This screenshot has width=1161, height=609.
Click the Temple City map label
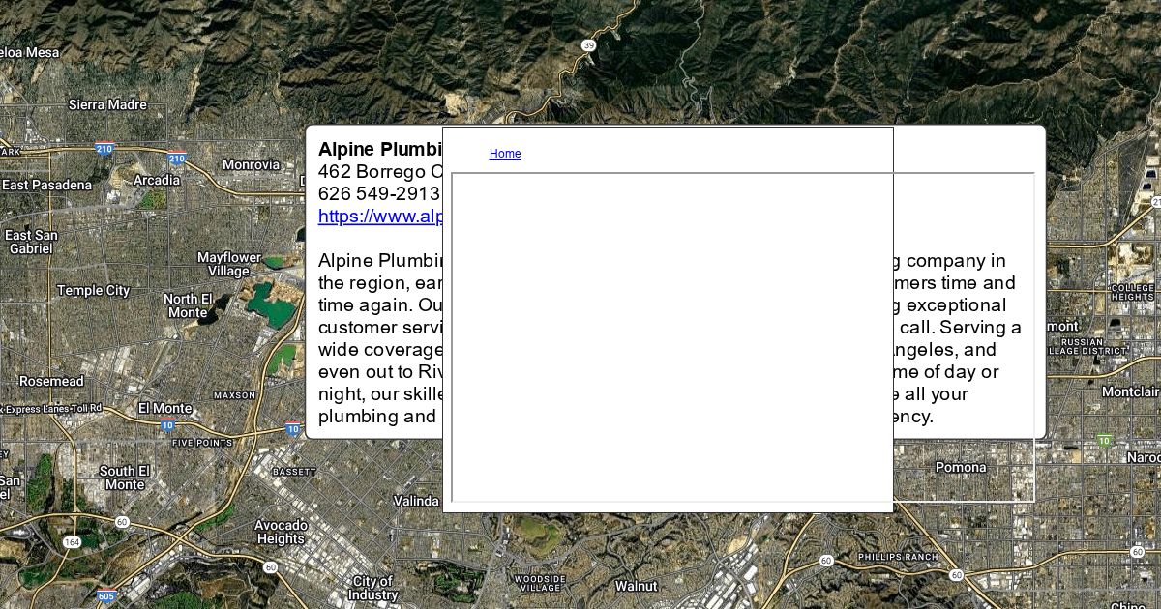click(93, 290)
